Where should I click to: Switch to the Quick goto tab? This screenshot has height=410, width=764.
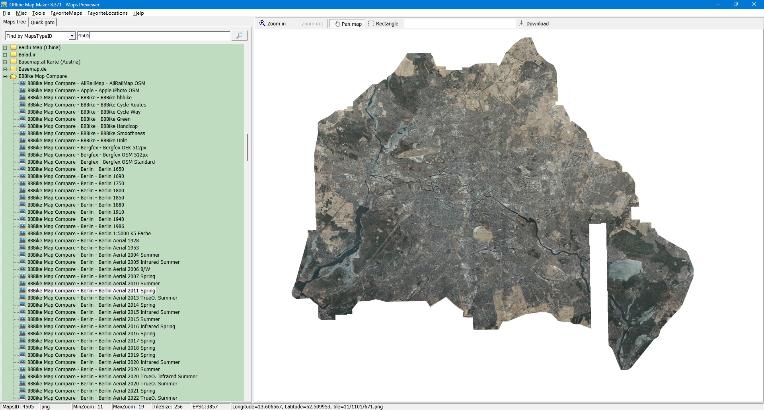tap(43, 22)
